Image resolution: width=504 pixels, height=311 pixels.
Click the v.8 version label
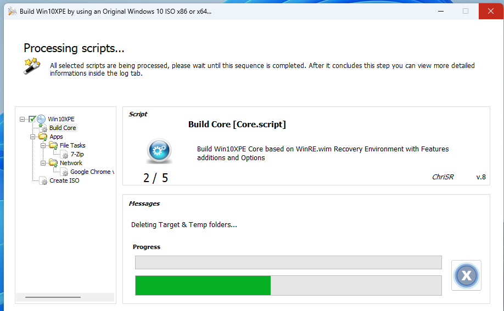[481, 177]
